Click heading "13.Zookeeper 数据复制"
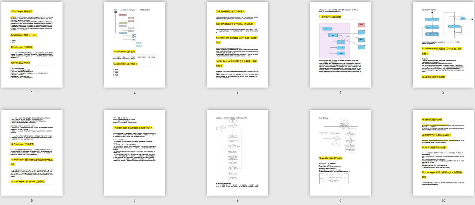The width and height of the screenshot is (475, 205). 433,77
